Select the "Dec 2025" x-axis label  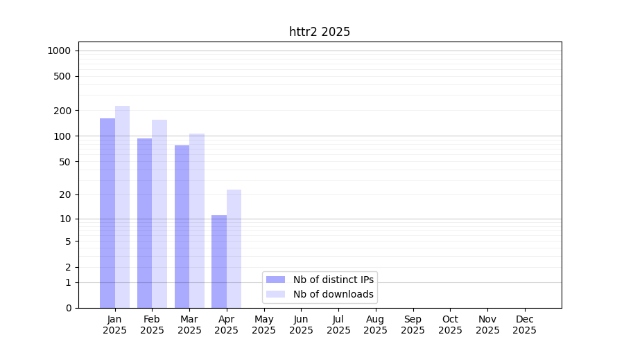point(524,325)
